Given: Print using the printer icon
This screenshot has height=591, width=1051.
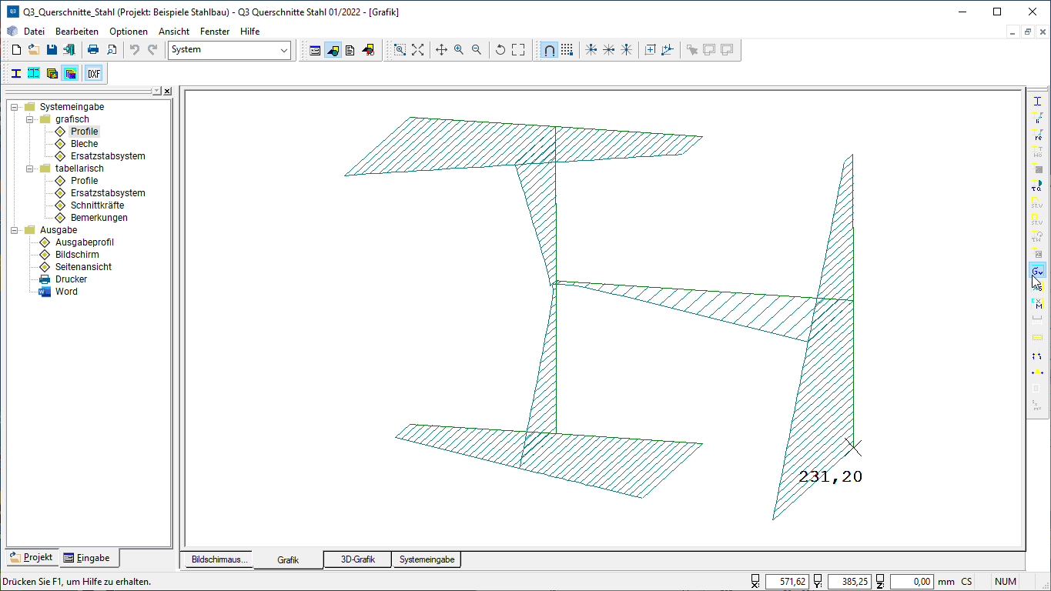Looking at the screenshot, I should [93, 49].
